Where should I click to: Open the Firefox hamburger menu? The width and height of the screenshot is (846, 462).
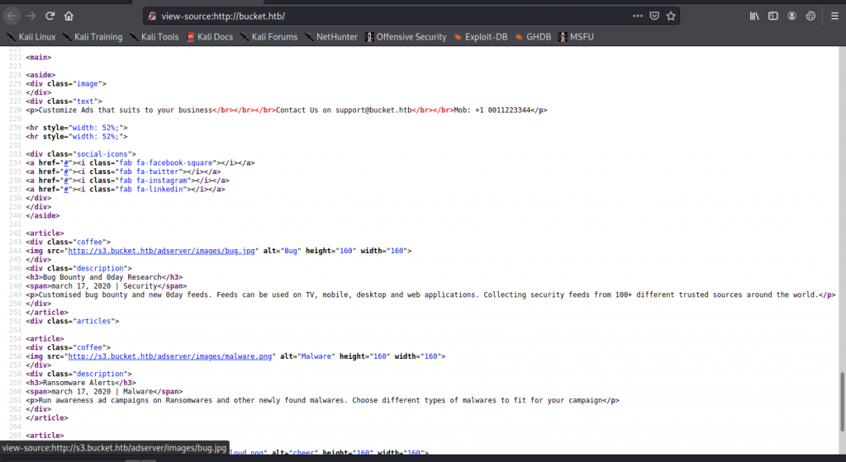[831, 16]
